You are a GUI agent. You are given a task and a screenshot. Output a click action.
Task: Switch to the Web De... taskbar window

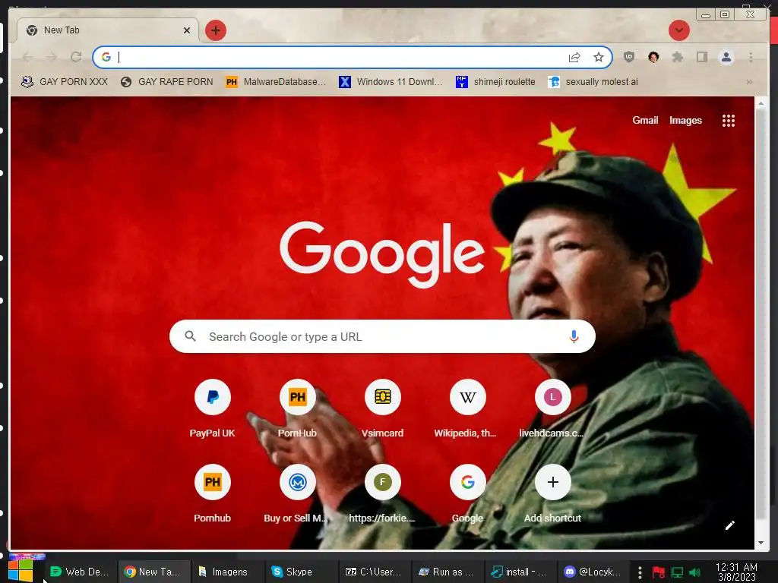point(80,572)
